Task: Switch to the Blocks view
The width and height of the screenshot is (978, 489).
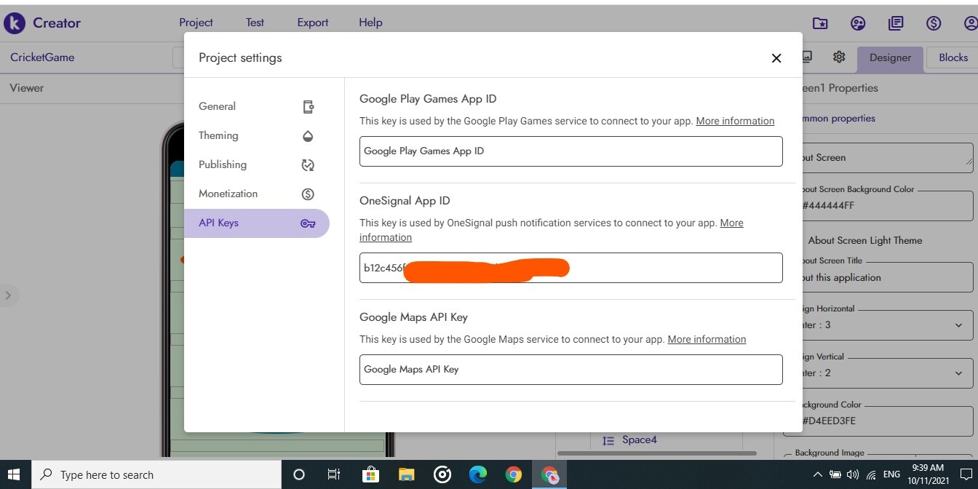Action: 953,57
